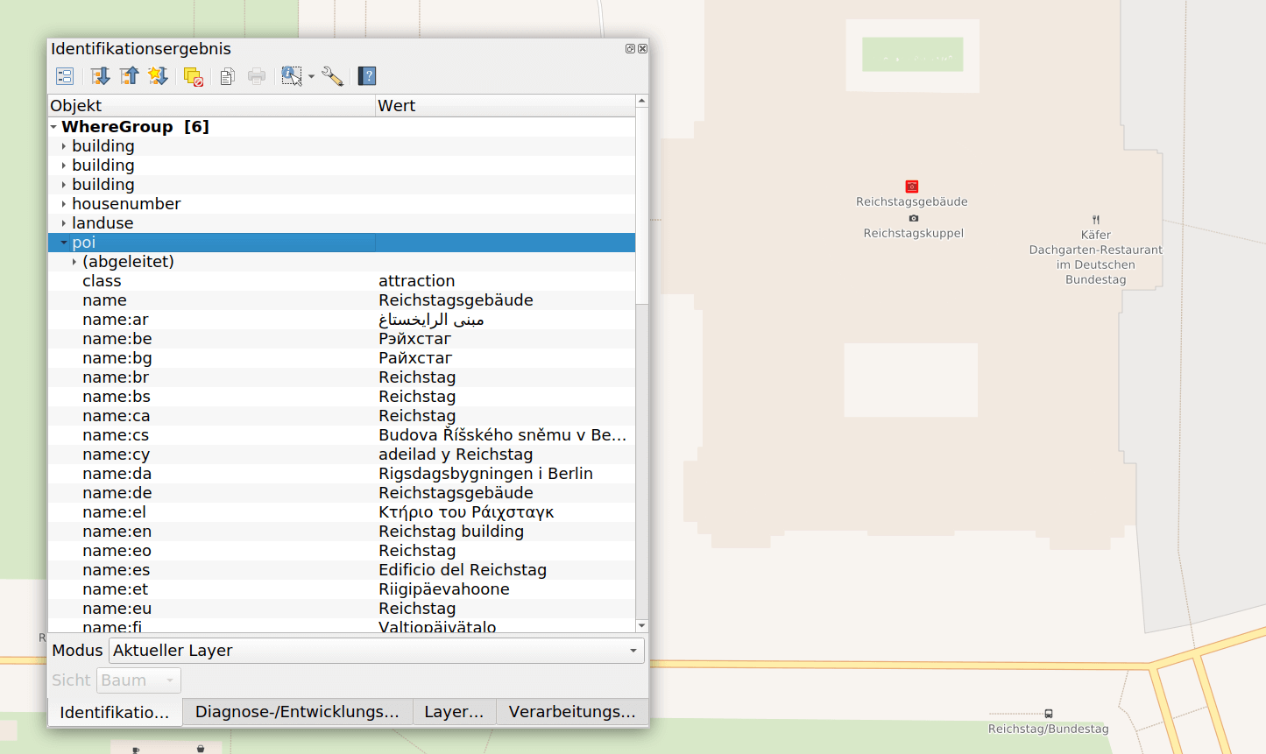1266x754 pixels.
Task: Click the red Reichstagsgebäude marker on map
Action: [x=911, y=186]
